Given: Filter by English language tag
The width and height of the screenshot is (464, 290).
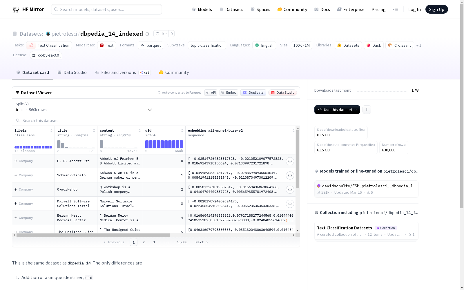Looking at the screenshot, I should pos(264,46).
